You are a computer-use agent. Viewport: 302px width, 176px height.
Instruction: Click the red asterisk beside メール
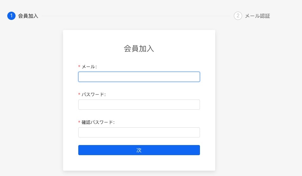(79, 66)
